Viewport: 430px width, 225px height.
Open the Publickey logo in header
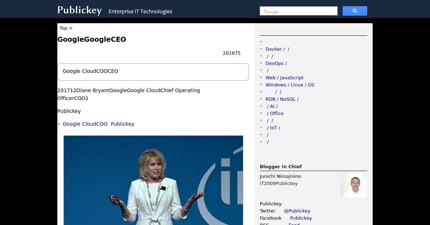coord(80,10)
